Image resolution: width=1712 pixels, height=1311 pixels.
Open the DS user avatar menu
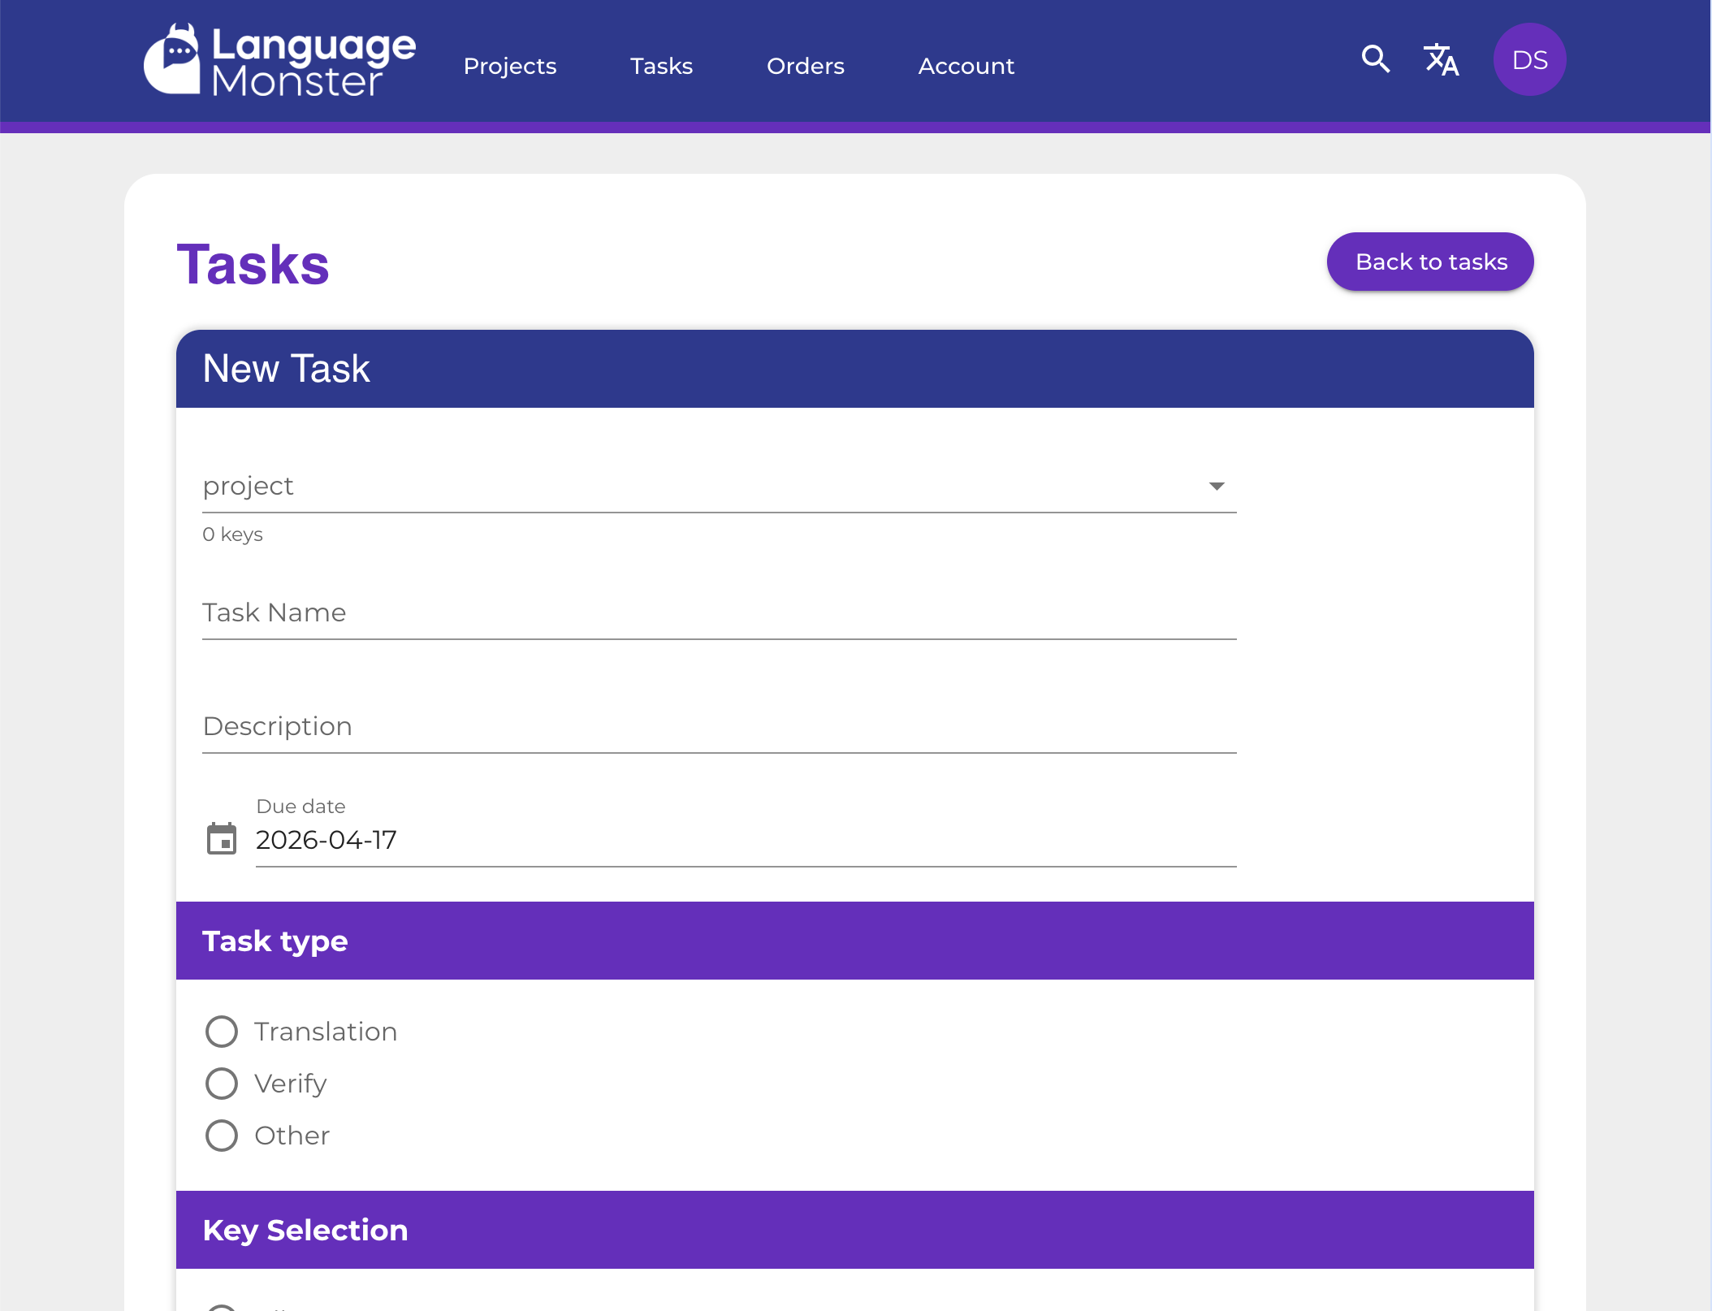(x=1529, y=59)
